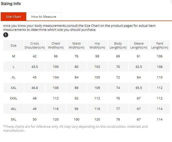Switch to the Size Chart tab
Viewport: 172px width, 142px height.
13,17
